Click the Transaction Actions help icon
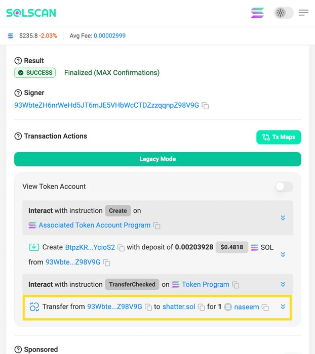 coord(18,136)
